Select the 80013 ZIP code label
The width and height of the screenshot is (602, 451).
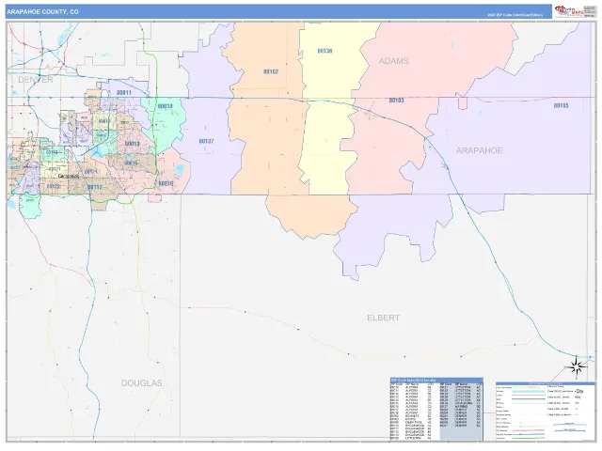click(132, 144)
